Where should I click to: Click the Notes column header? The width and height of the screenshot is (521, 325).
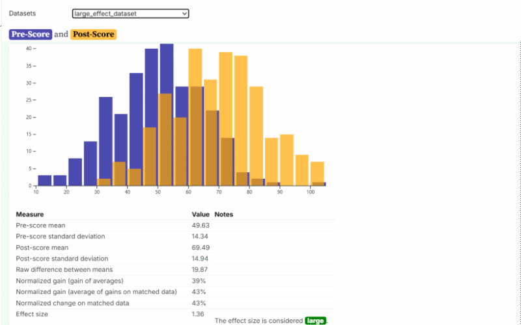coord(223,214)
